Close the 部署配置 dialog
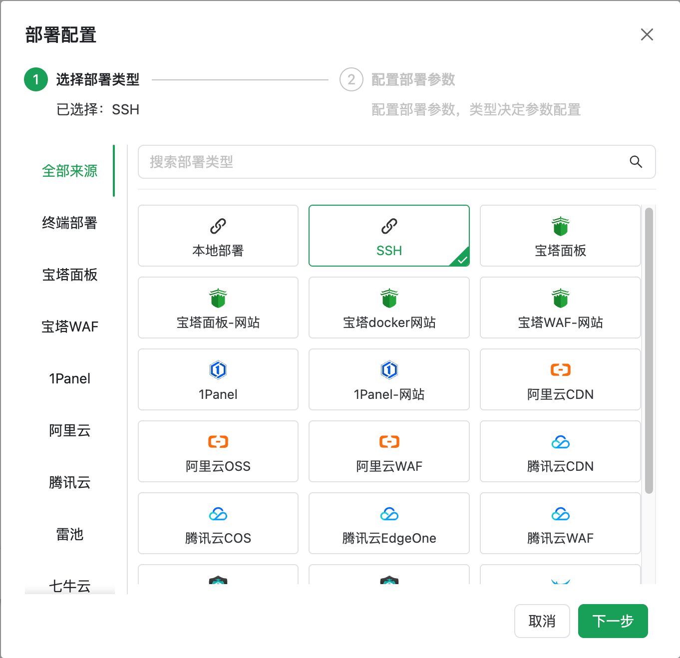The height and width of the screenshot is (658, 680). coord(647,34)
